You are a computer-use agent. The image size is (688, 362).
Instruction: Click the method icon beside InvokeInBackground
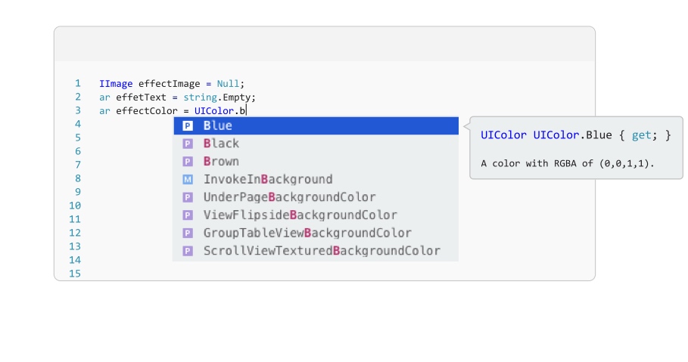tap(188, 180)
